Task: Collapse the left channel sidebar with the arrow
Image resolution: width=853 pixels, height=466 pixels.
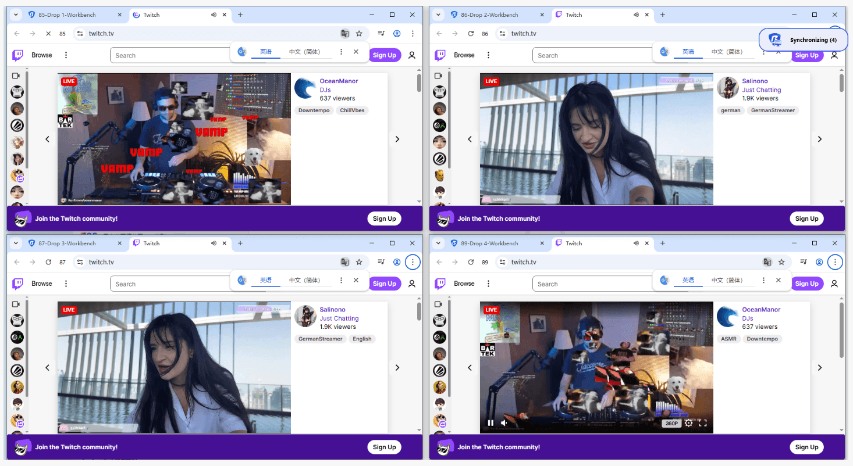Action: pyautogui.click(x=47, y=139)
